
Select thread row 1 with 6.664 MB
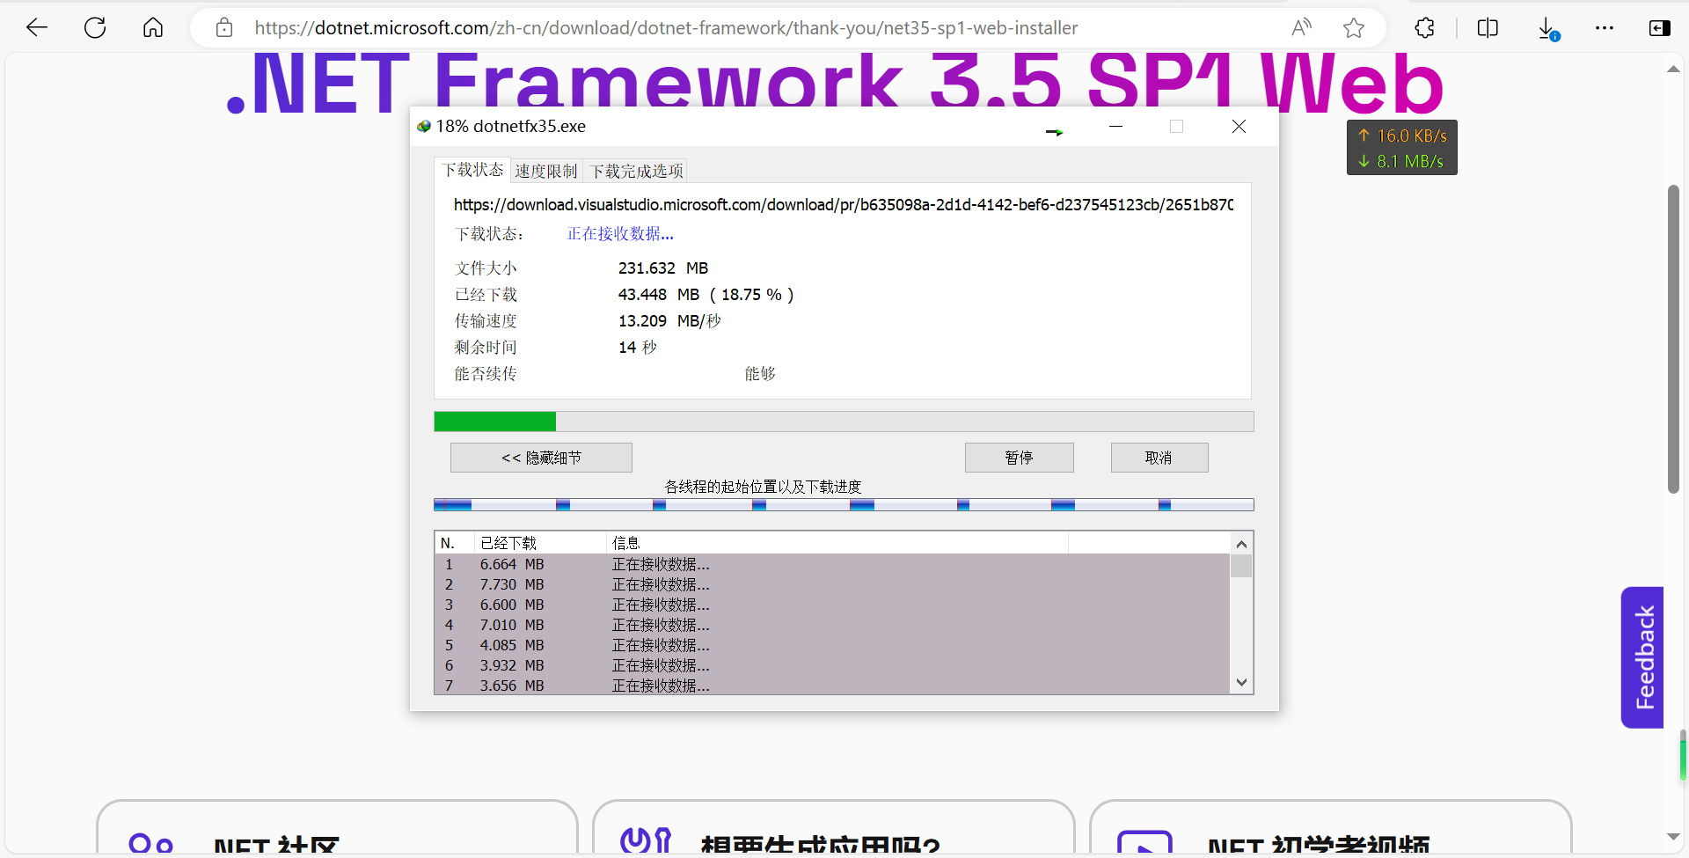click(832, 564)
